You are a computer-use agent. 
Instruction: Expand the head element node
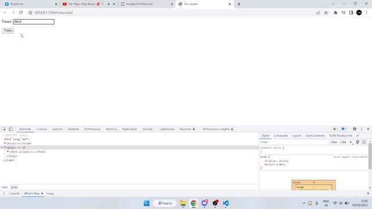tap(5, 143)
